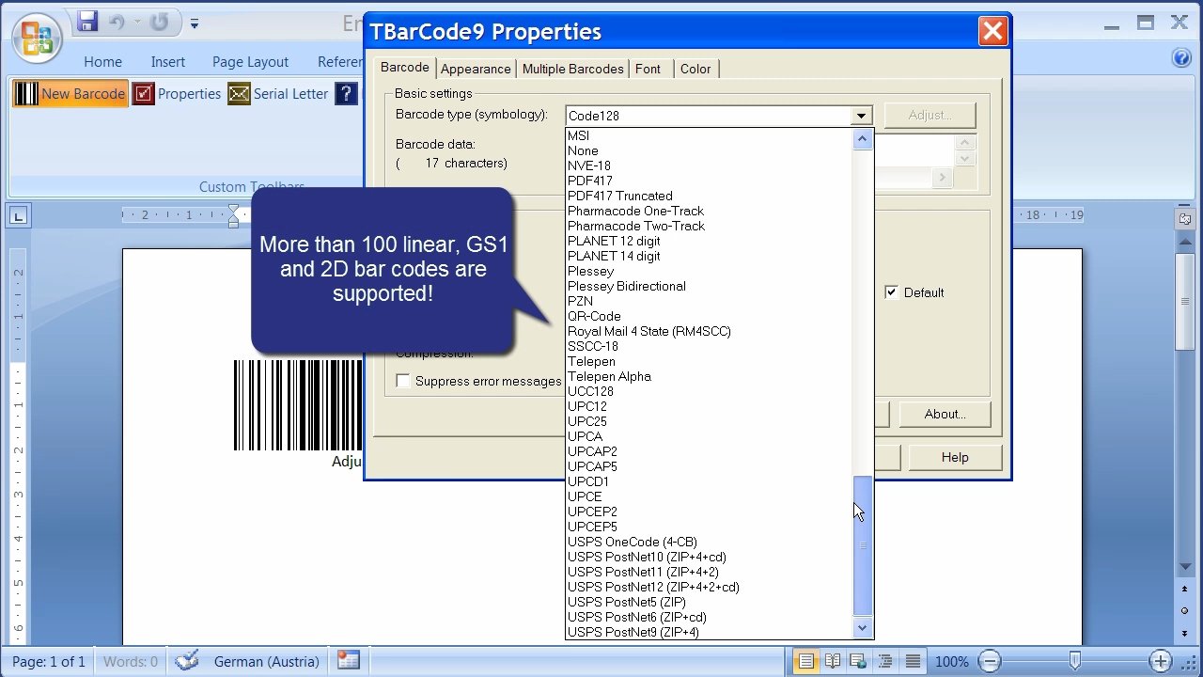Switch to Draft view

coord(912,661)
